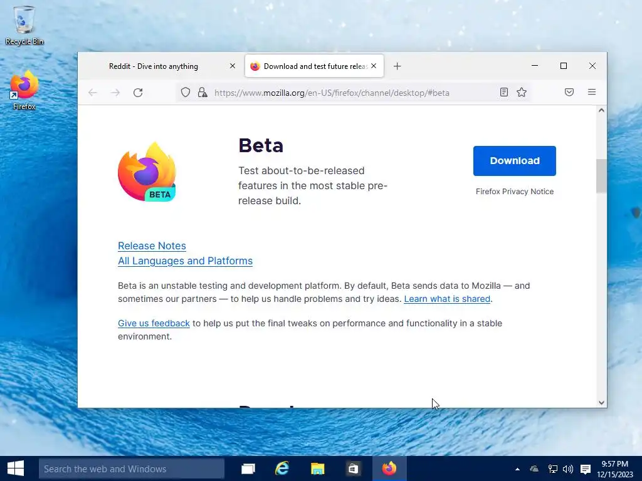Open Task View on the taskbar
The image size is (642, 481).
[248, 468]
